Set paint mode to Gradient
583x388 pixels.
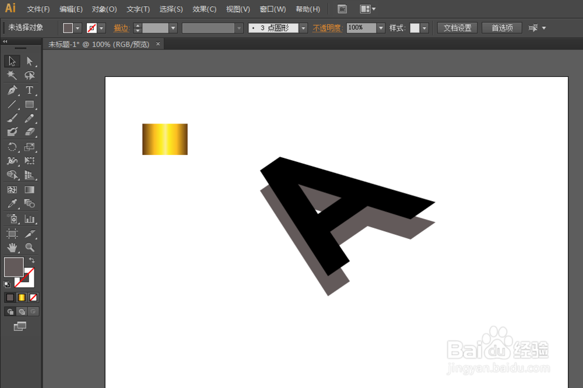coord(22,297)
